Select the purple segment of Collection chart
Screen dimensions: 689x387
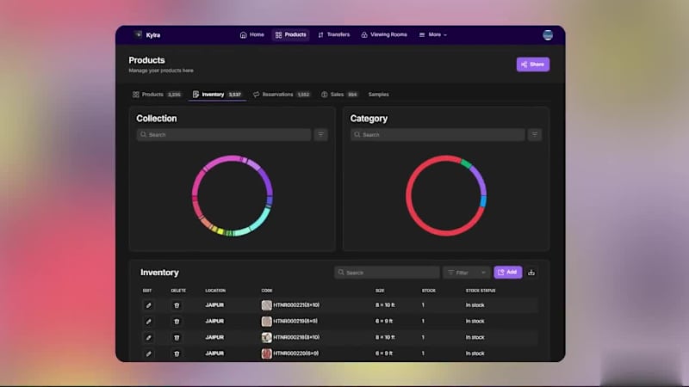[x=267, y=181]
